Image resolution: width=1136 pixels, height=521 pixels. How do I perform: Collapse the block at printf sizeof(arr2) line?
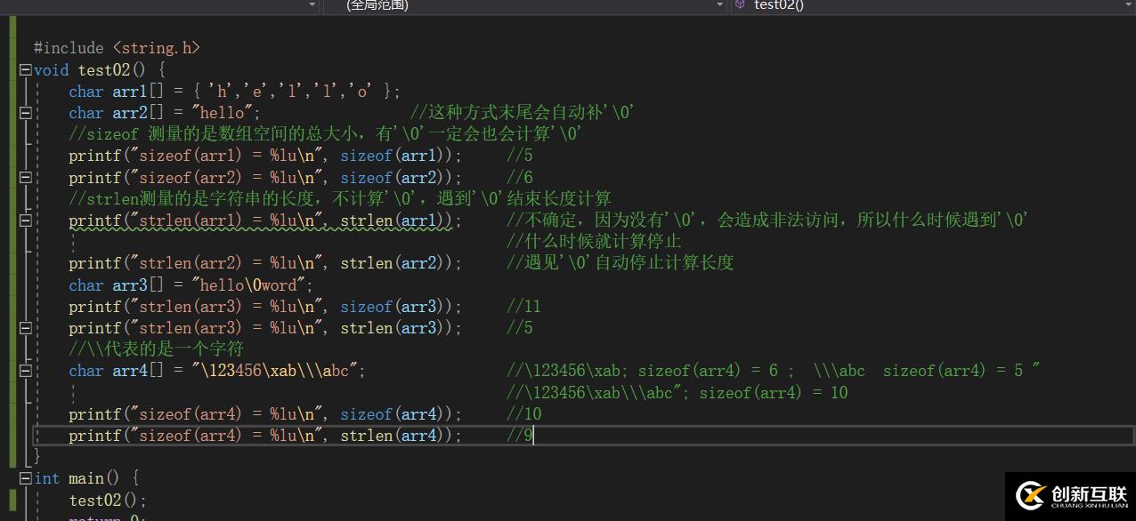pyautogui.click(x=26, y=178)
